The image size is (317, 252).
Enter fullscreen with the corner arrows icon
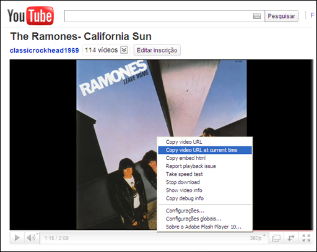point(306,238)
